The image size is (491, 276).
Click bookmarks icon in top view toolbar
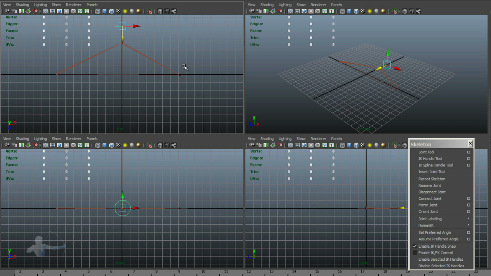click(21, 11)
